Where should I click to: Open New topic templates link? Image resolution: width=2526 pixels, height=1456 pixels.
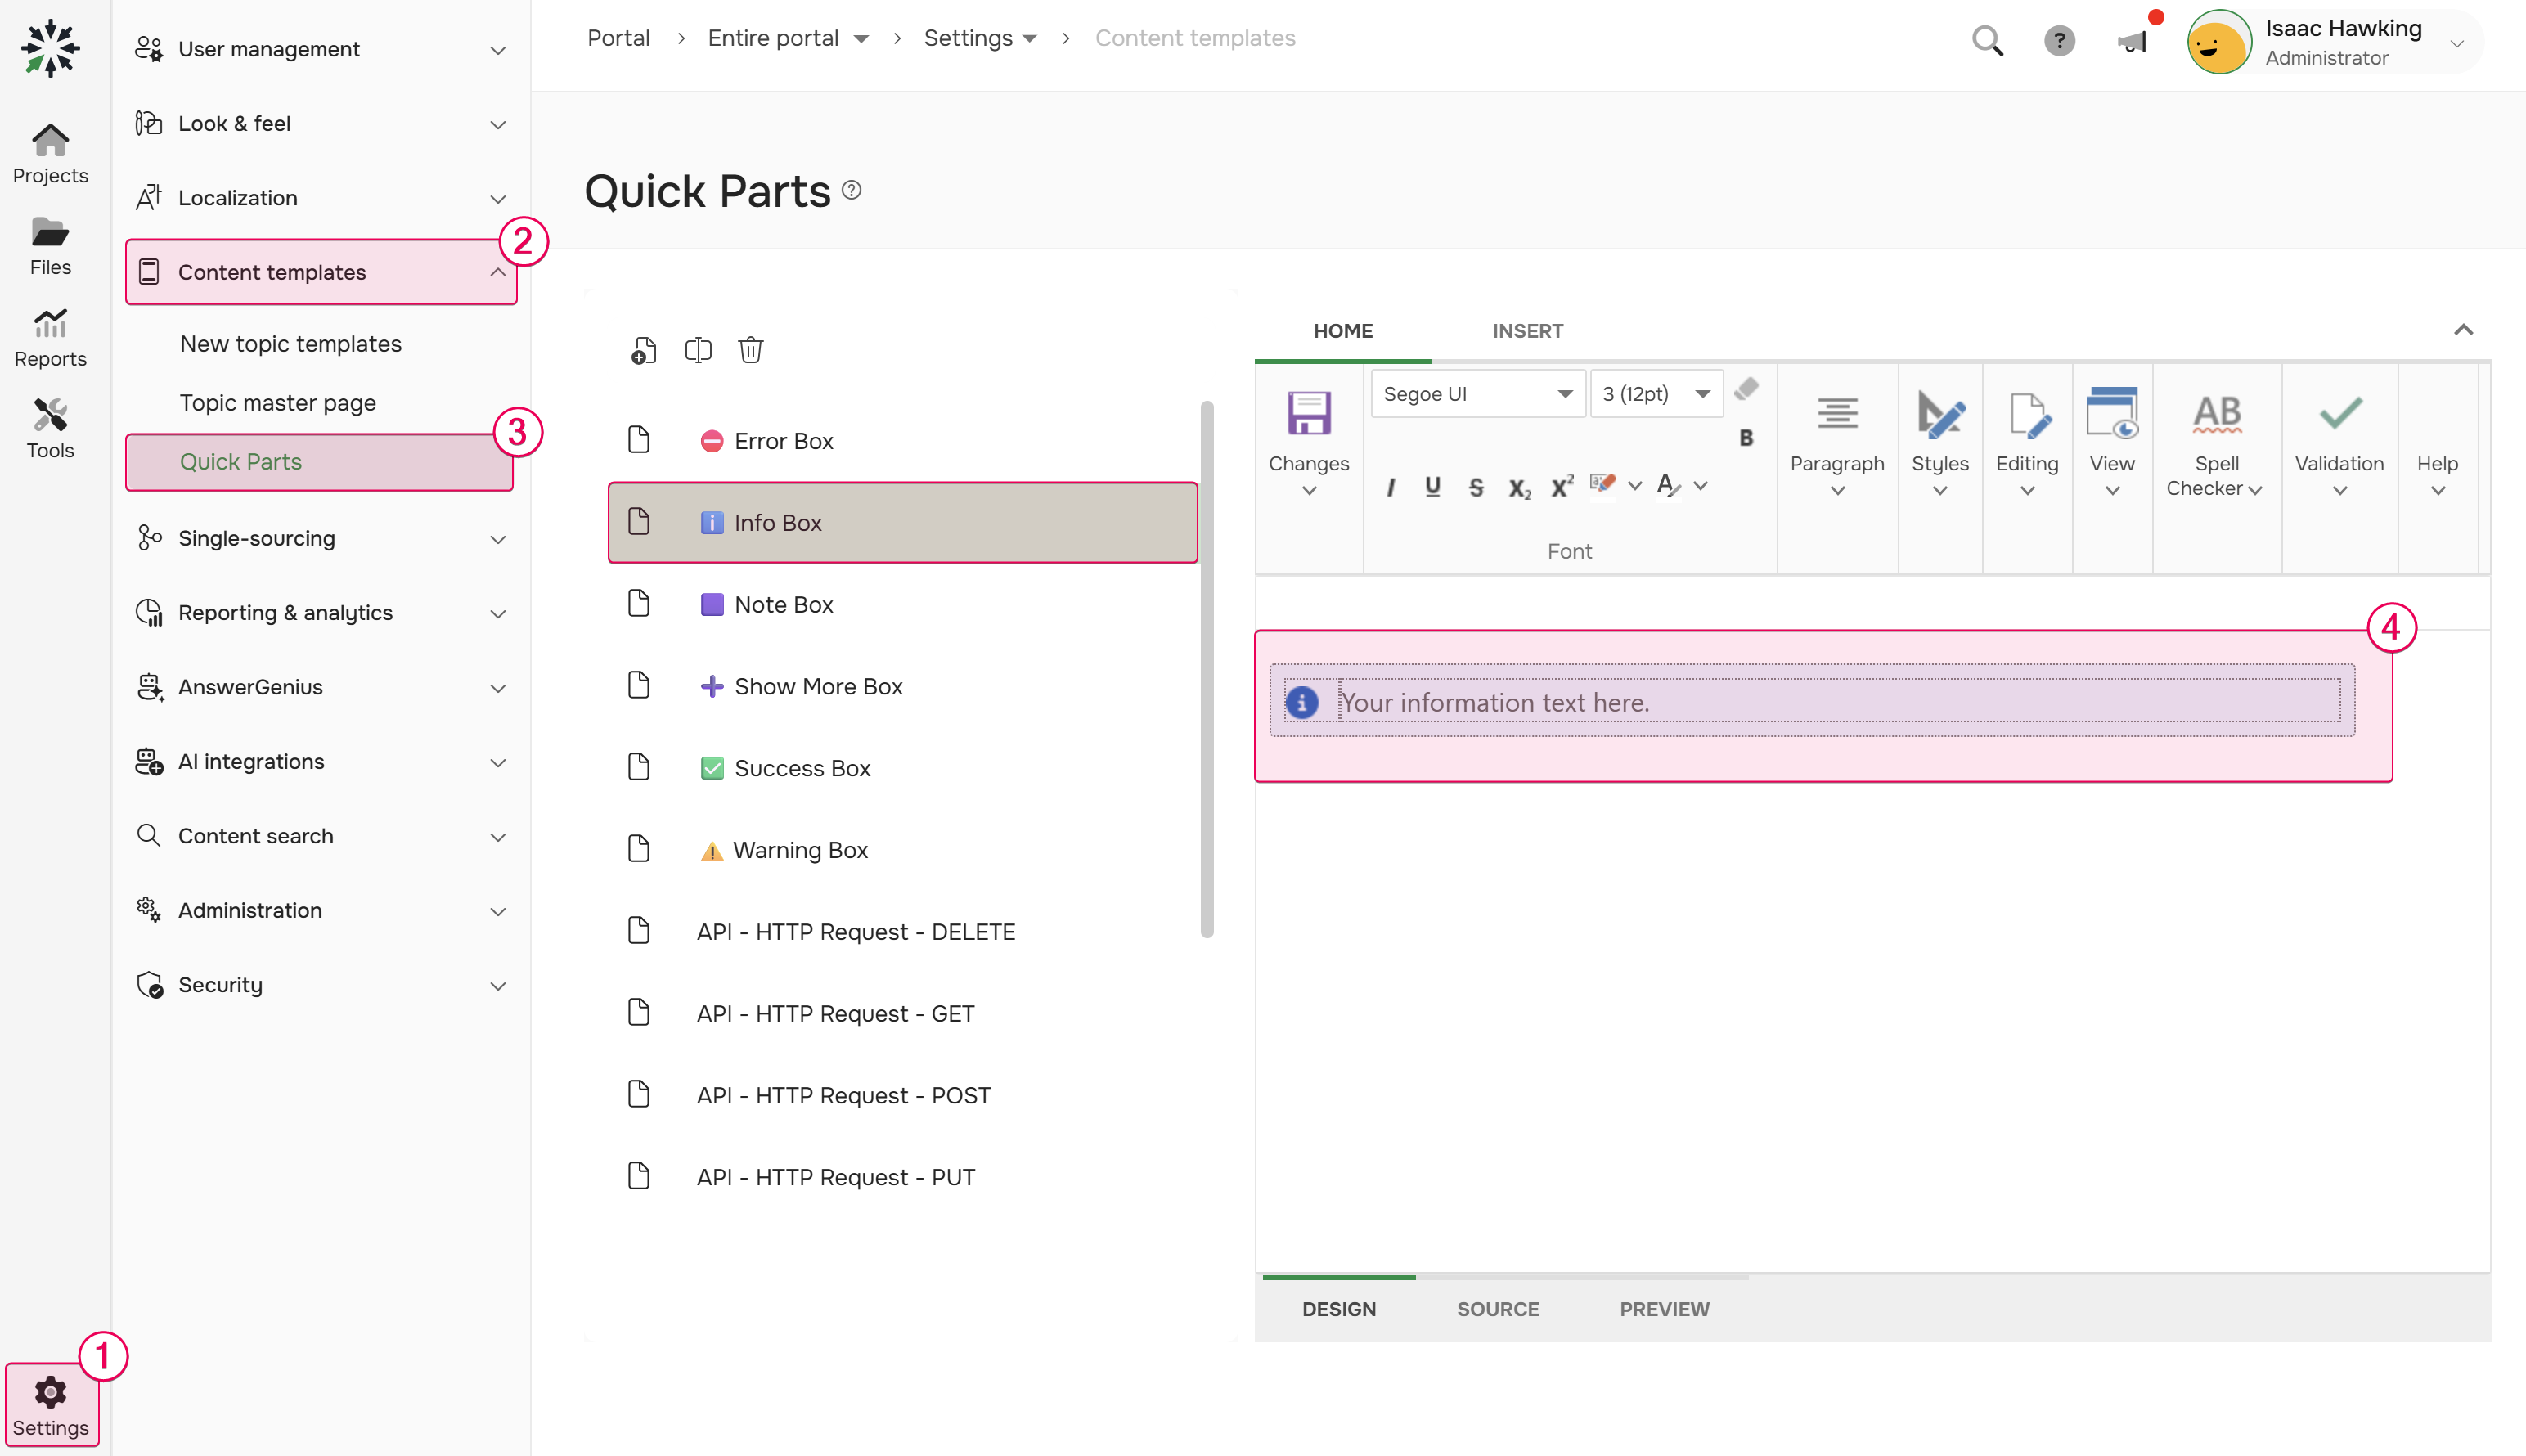tap(290, 344)
